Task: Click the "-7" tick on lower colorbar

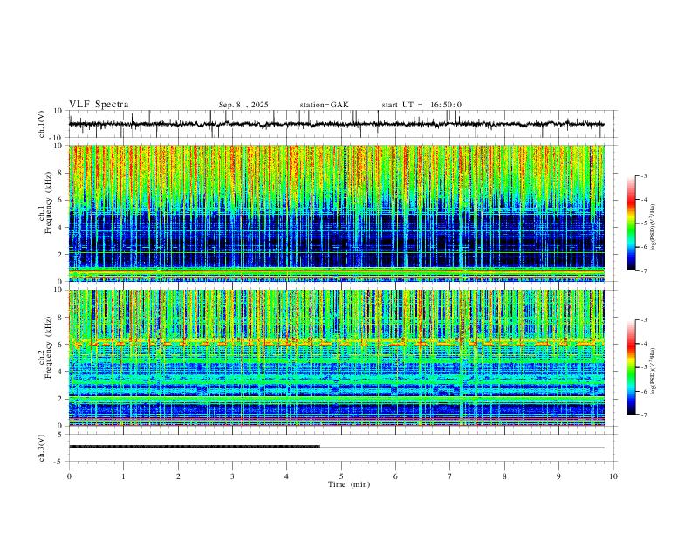Action: 644,415
